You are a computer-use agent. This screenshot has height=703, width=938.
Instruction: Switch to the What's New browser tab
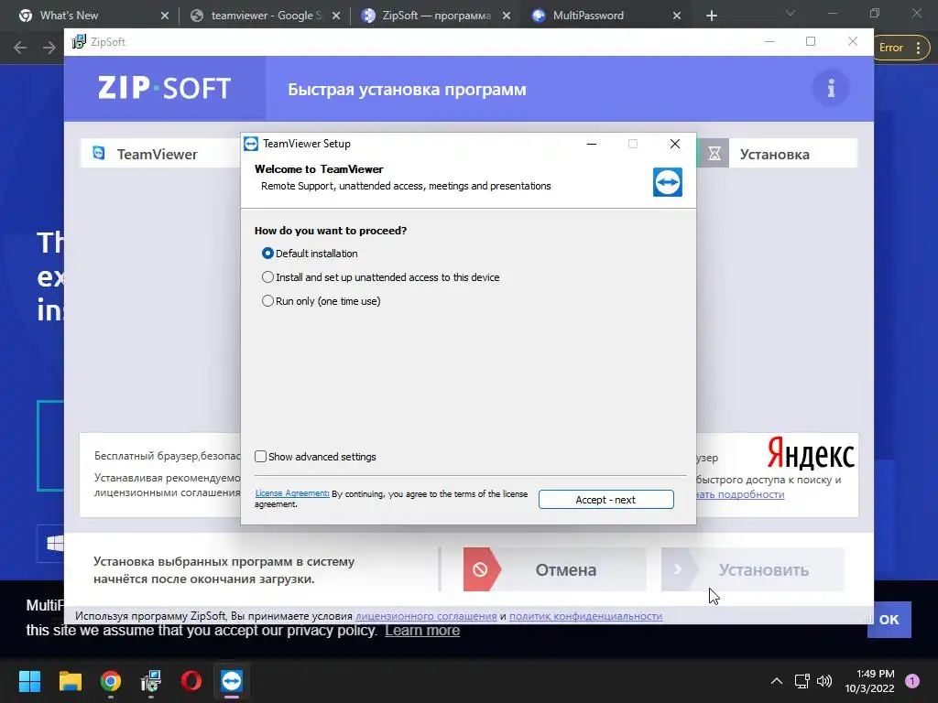tap(94, 16)
